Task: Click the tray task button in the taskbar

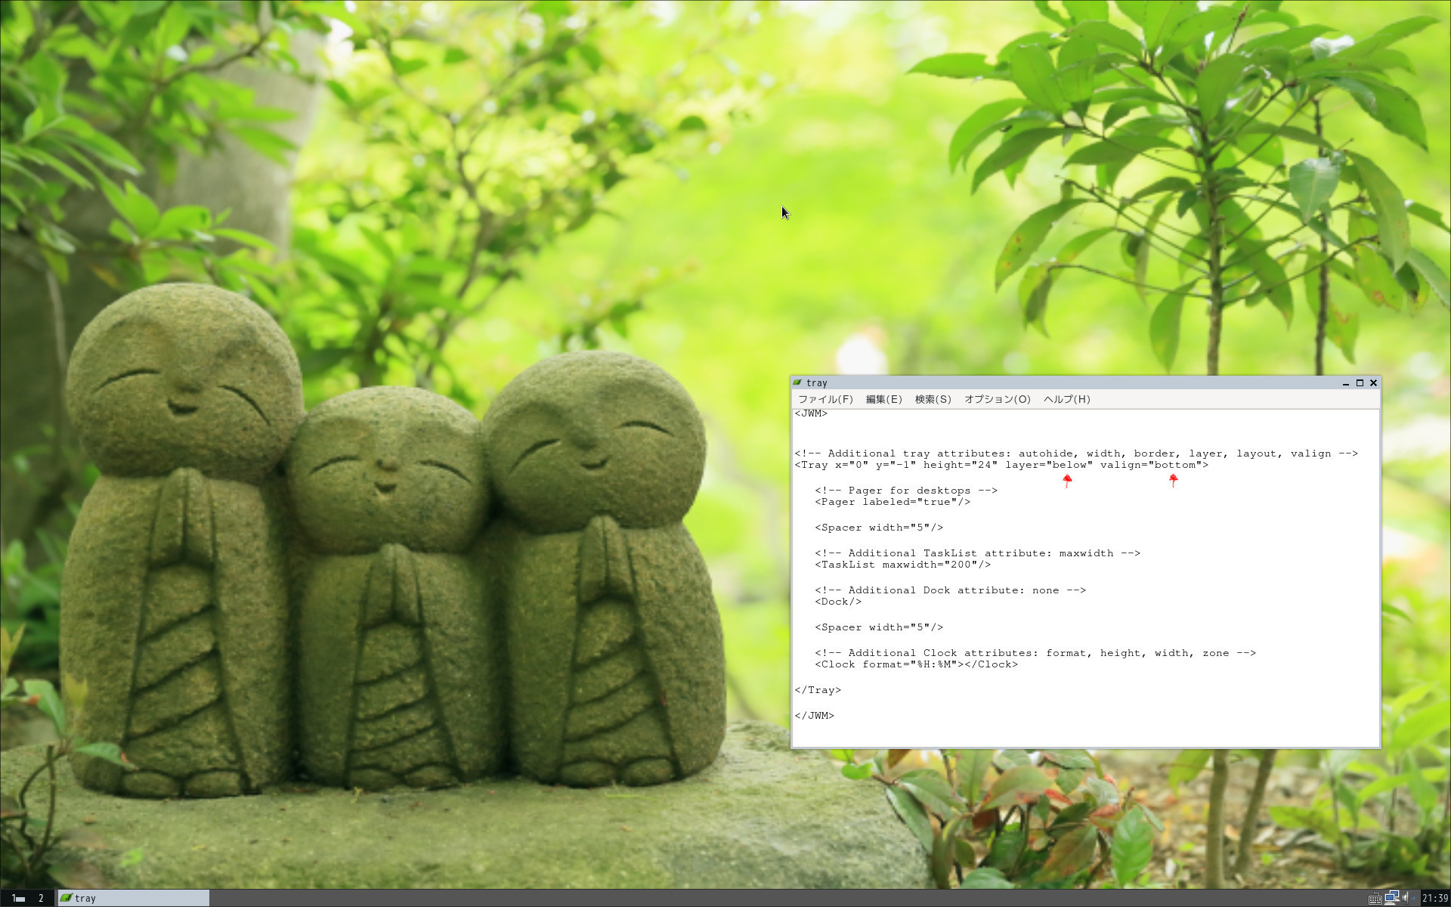Action: click(134, 898)
